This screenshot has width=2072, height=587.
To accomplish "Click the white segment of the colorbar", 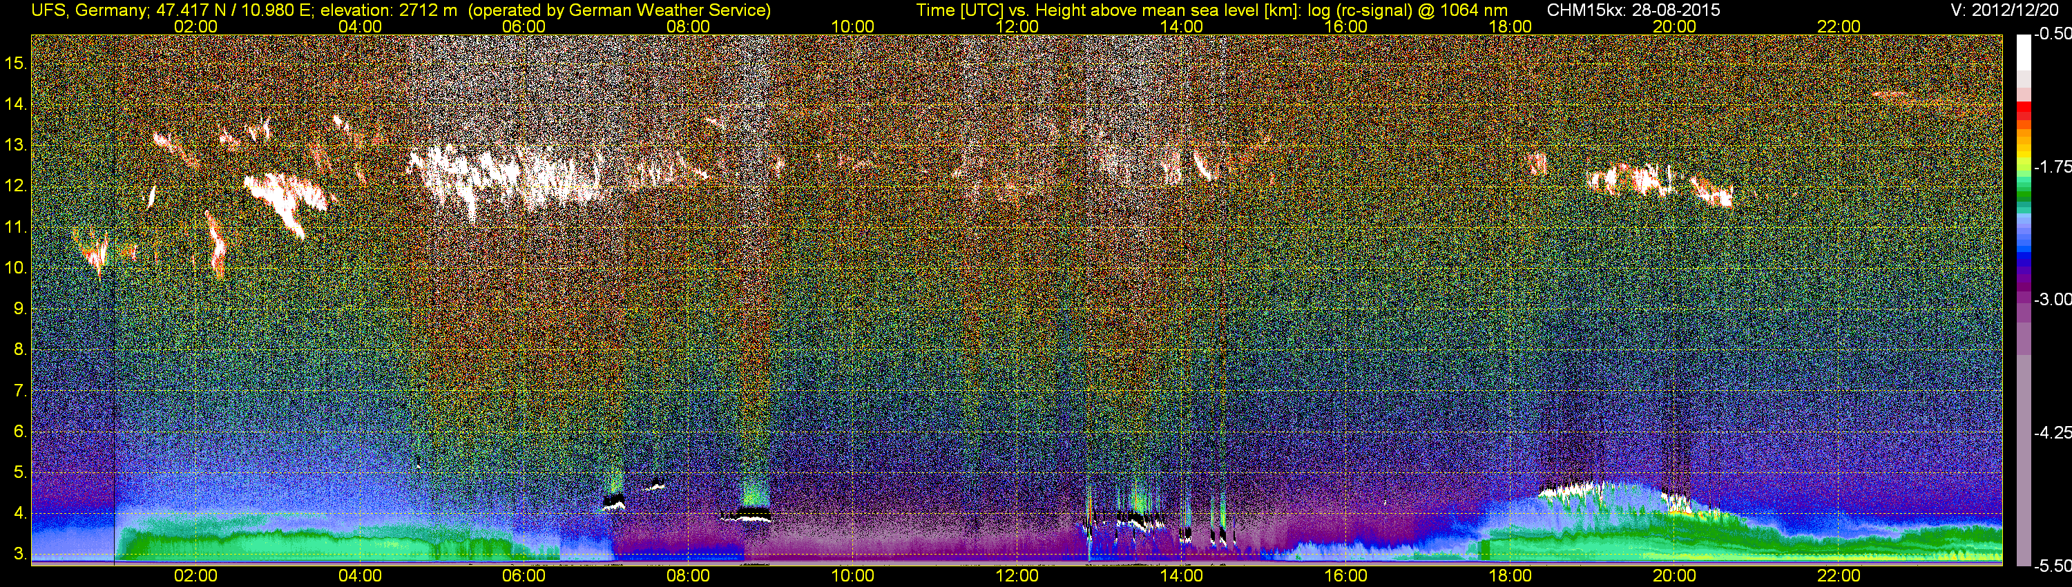I will [2023, 52].
